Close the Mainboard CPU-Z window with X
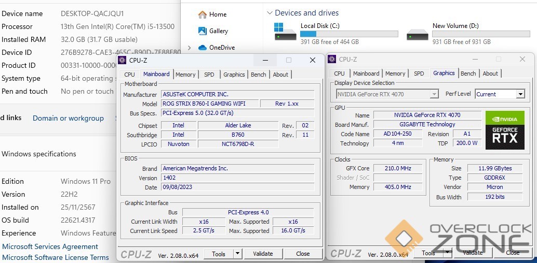 click(x=312, y=60)
